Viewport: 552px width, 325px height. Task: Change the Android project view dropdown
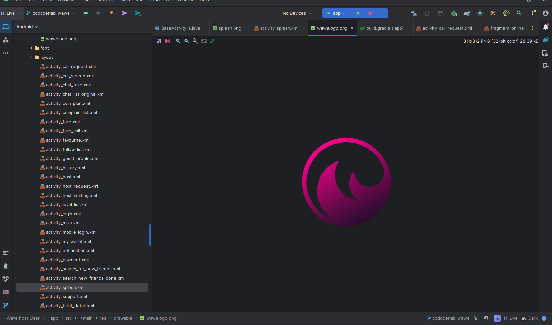click(x=27, y=27)
